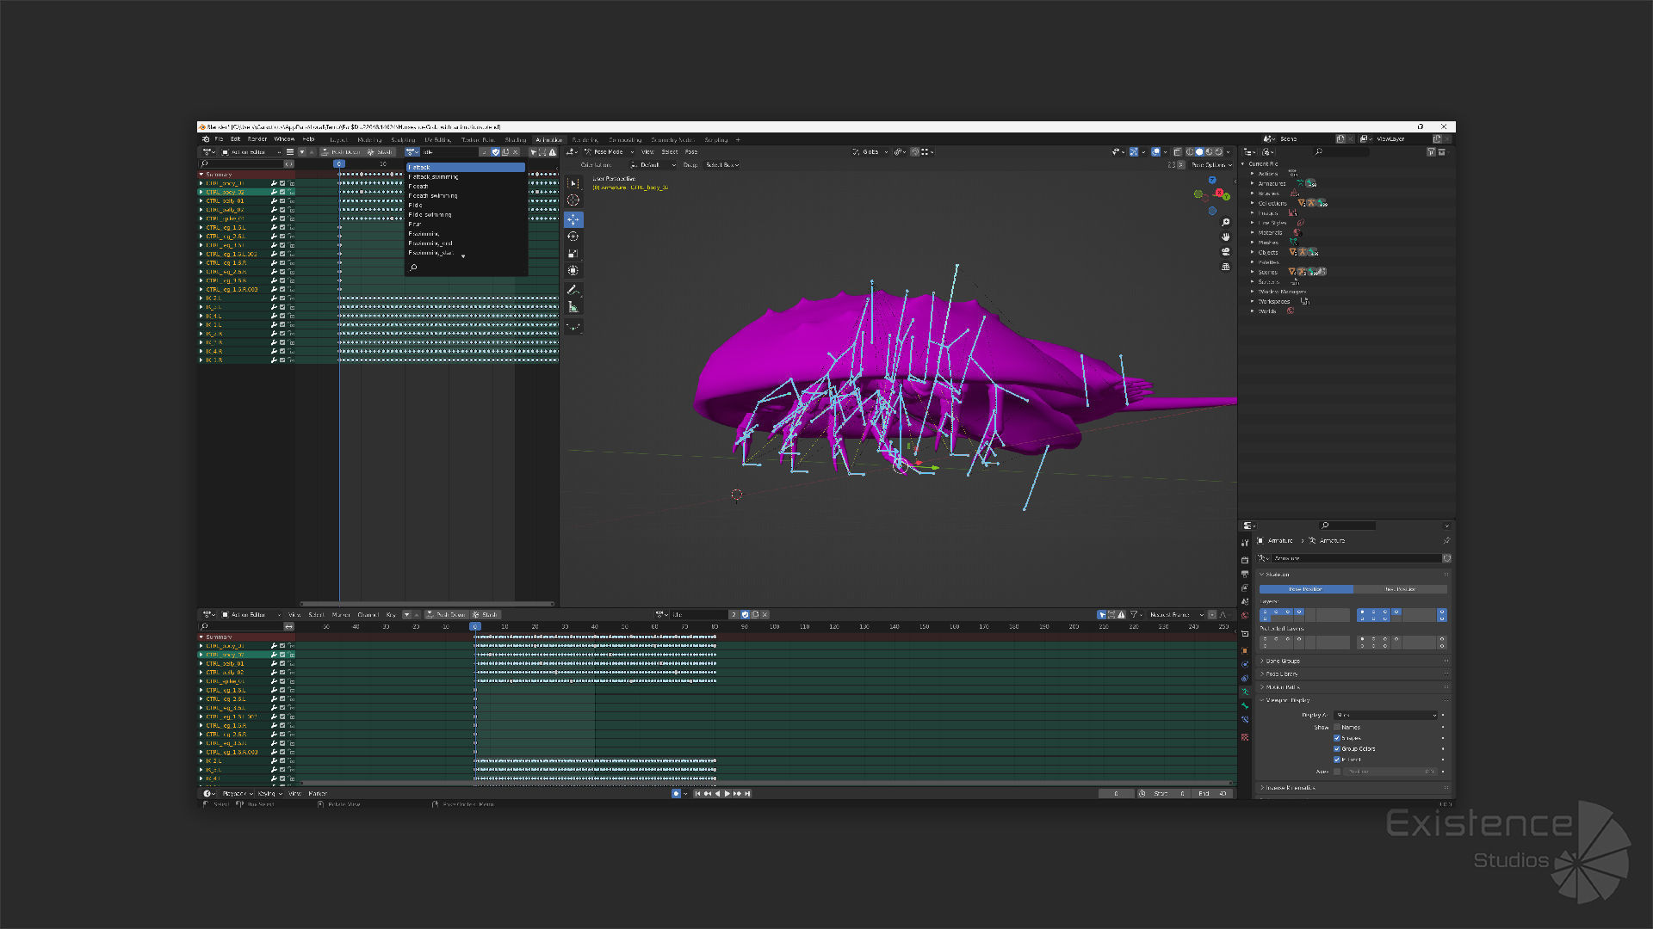The width and height of the screenshot is (1653, 929).
Task: Jump to timeline end playback button
Action: pyautogui.click(x=747, y=794)
